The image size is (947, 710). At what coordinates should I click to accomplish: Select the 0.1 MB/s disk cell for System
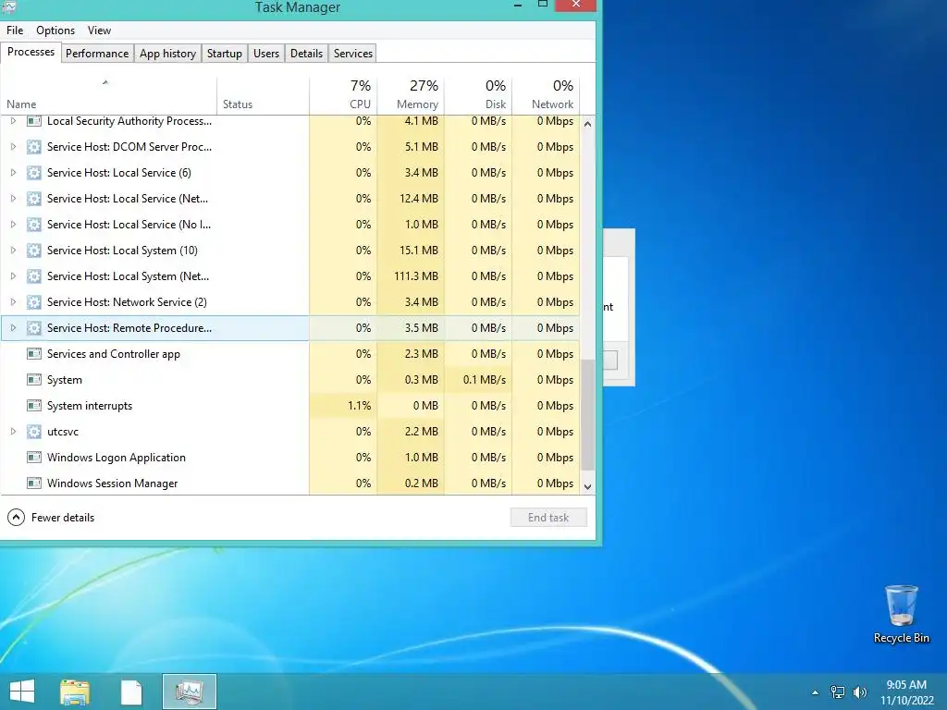pyautogui.click(x=479, y=380)
